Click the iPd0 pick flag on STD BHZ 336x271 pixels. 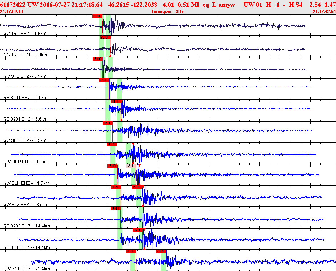click(98, 59)
